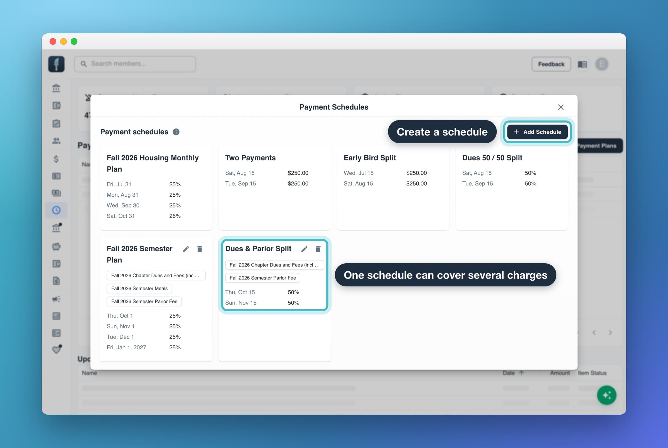Open the piggy bank icon in the sidebar
This screenshot has width=668, height=448.
[56, 246]
